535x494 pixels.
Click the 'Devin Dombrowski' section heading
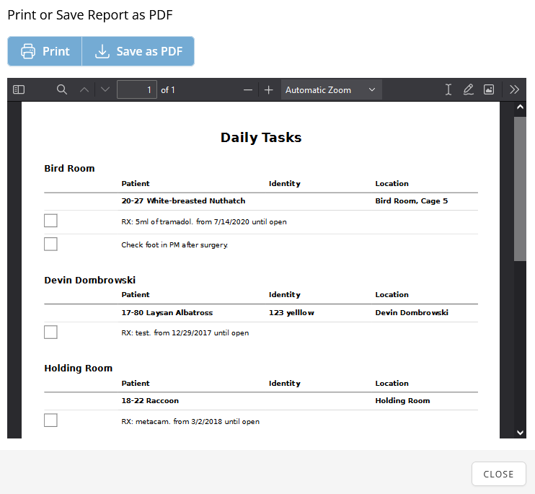click(x=90, y=280)
